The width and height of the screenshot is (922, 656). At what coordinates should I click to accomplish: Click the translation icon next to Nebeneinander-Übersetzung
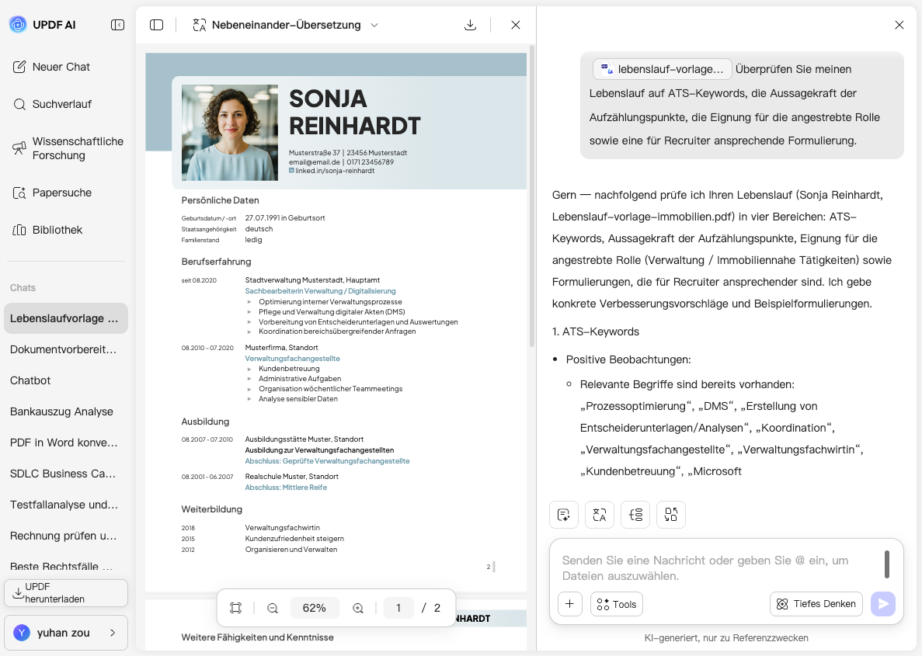pos(200,25)
